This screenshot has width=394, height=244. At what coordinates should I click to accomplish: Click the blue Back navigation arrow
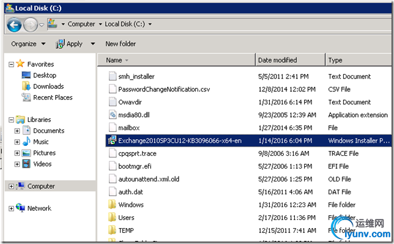(x=14, y=25)
